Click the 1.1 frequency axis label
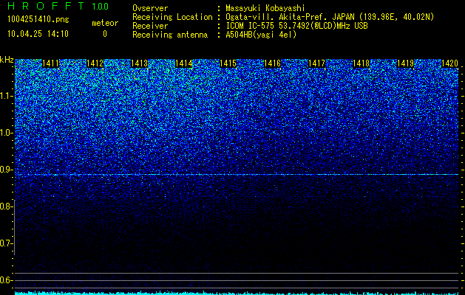Image resolution: width=465 pixels, height=295 pixels. (x=6, y=97)
